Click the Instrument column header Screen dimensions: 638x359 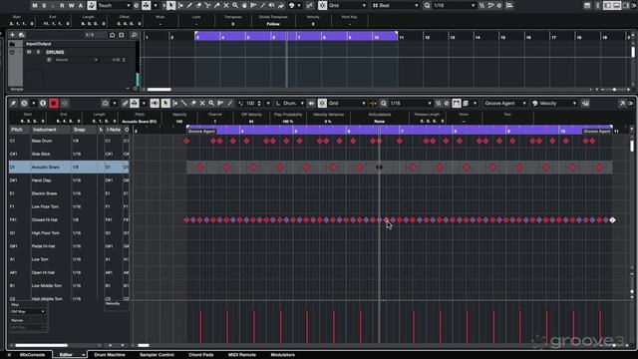point(51,130)
